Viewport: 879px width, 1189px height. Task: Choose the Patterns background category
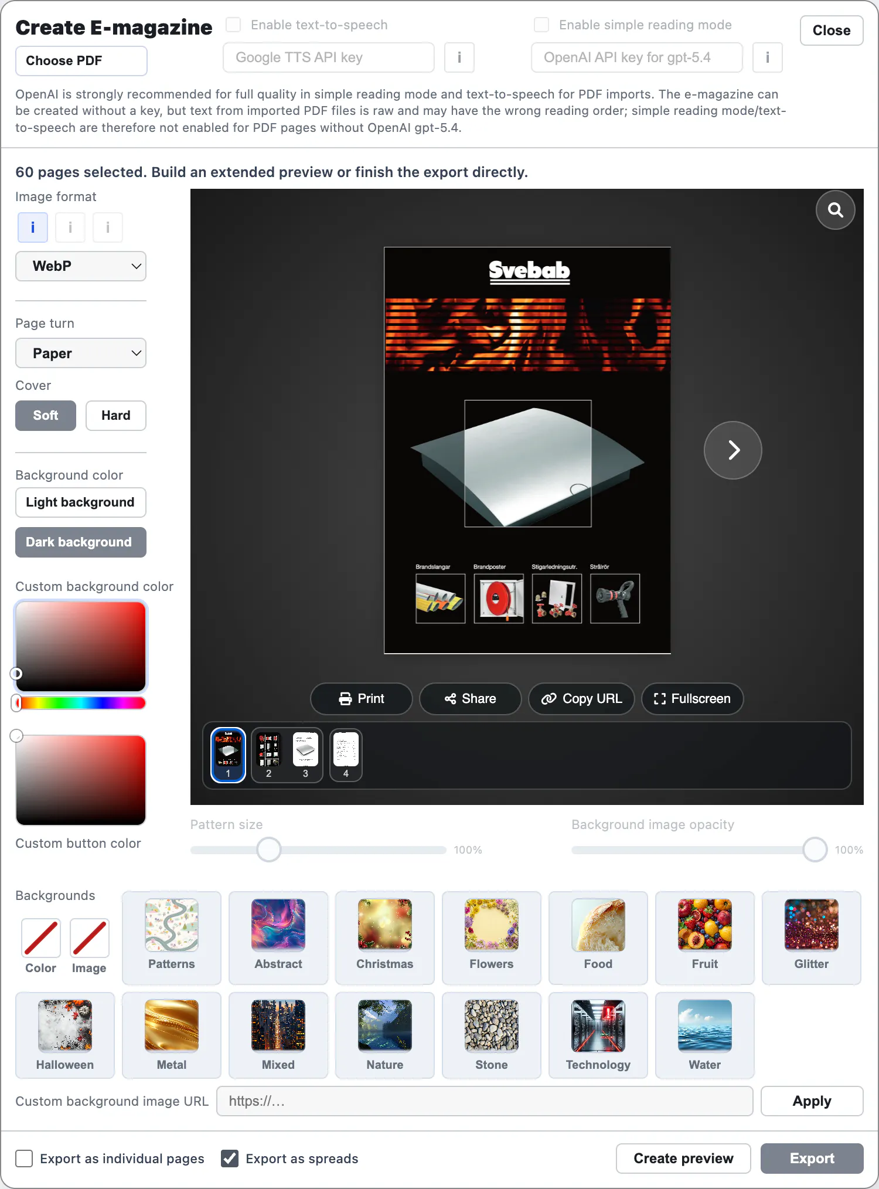pos(172,937)
